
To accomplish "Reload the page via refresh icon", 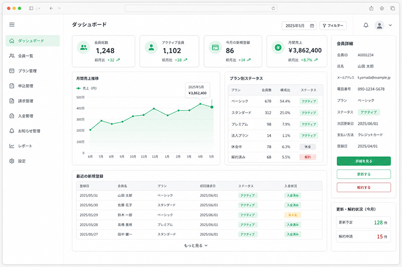I will pyautogui.click(x=273, y=8).
